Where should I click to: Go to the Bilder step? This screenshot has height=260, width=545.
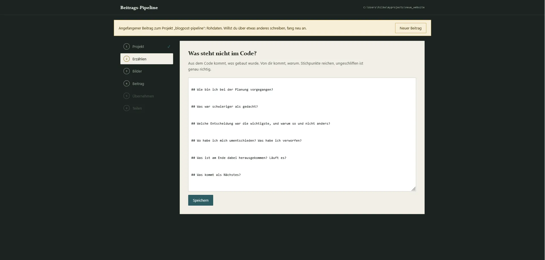147,71
